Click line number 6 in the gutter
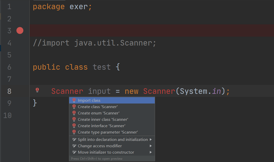The width and height of the screenshot is (274, 162). tap(9, 67)
